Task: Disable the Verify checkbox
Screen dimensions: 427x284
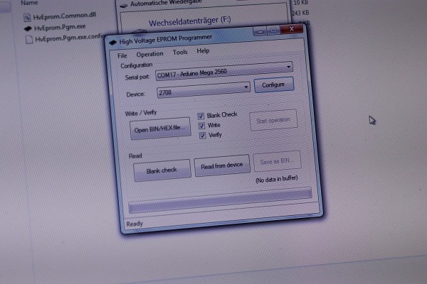Action: pos(203,134)
